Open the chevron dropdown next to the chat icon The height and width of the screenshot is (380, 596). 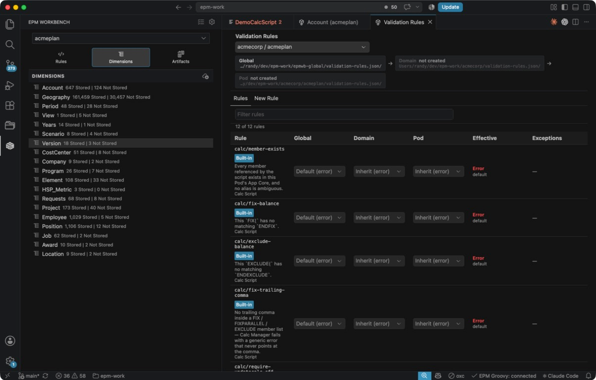418,7
